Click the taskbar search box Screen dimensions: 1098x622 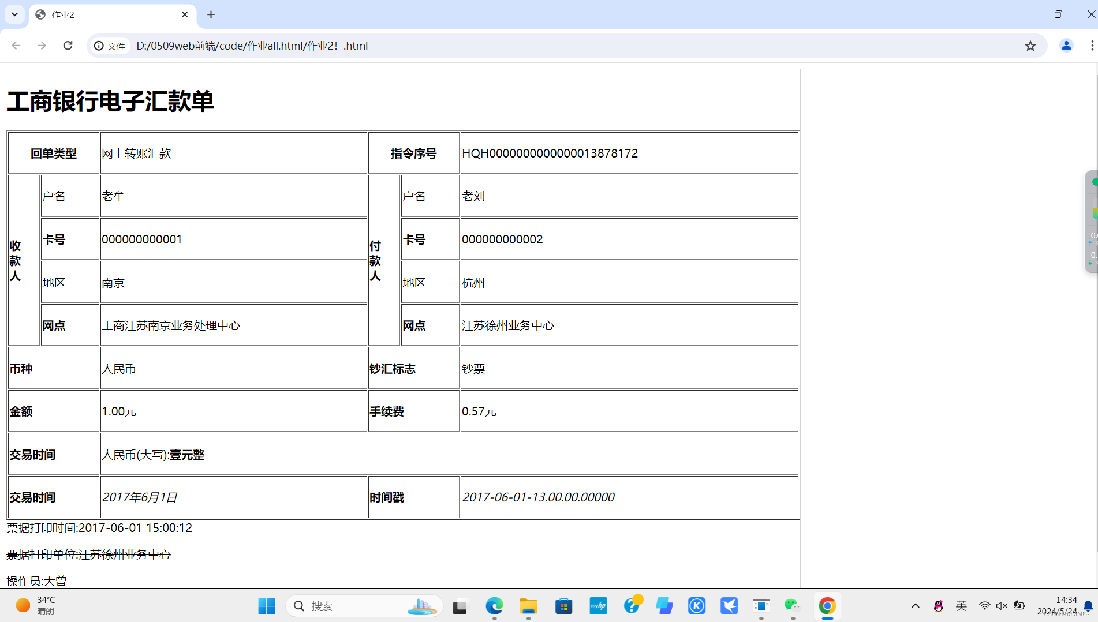click(x=364, y=606)
